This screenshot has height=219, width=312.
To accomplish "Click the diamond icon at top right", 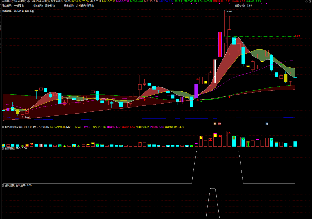I will (306, 1).
